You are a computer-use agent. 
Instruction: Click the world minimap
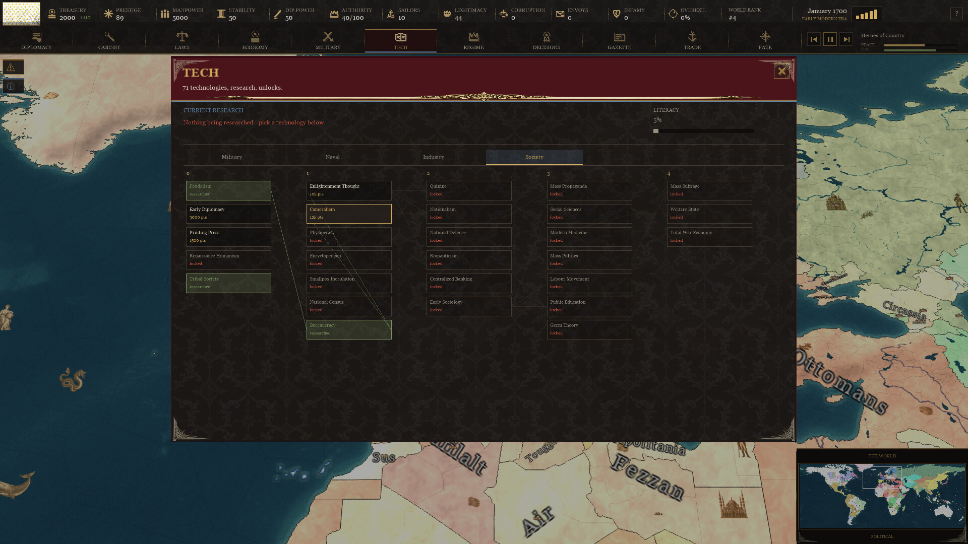pos(882,496)
